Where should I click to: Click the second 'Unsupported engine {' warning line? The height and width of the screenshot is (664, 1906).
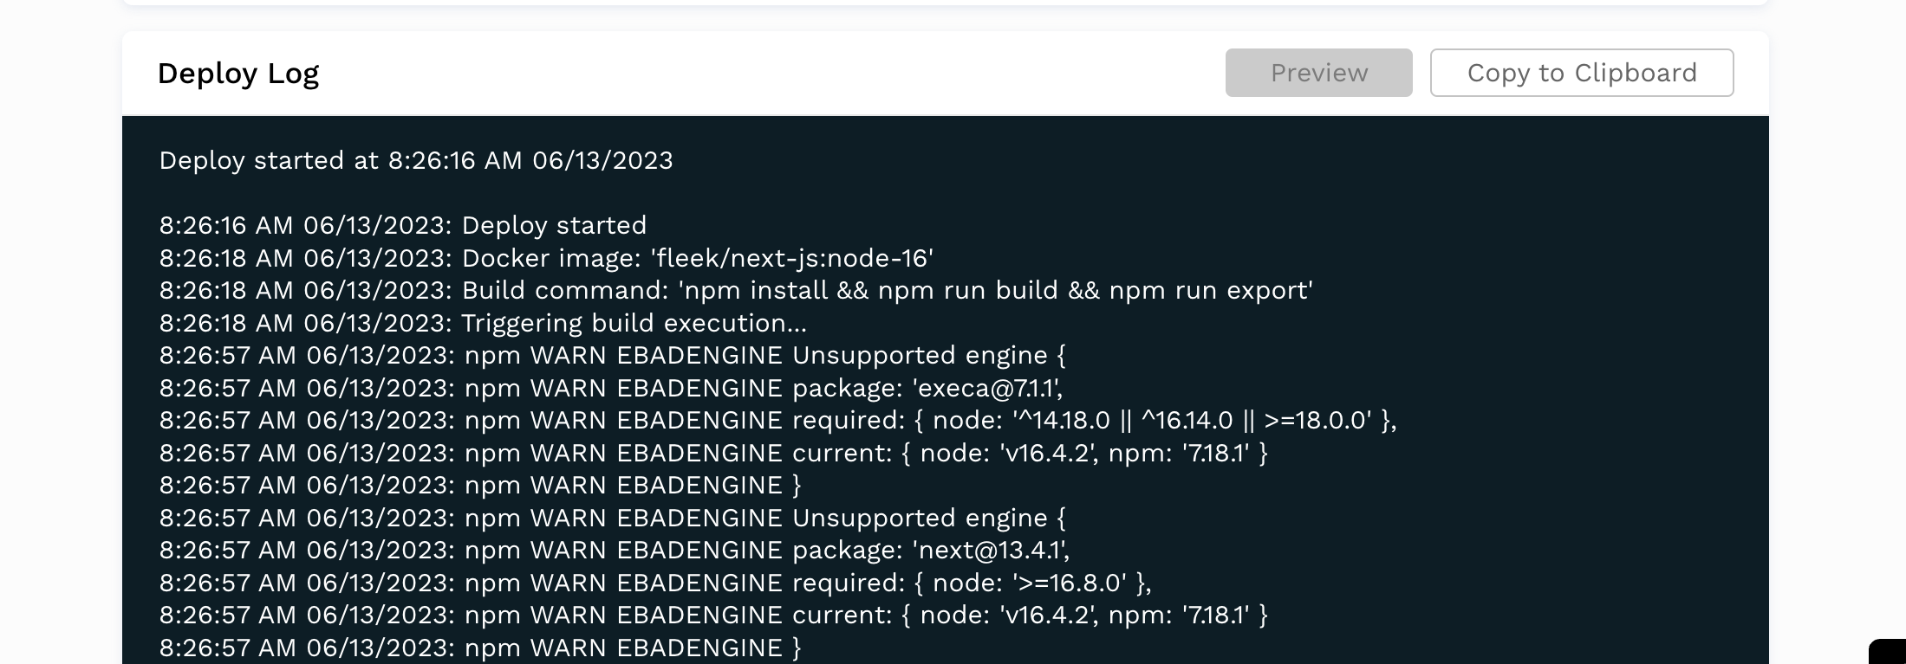point(612,519)
